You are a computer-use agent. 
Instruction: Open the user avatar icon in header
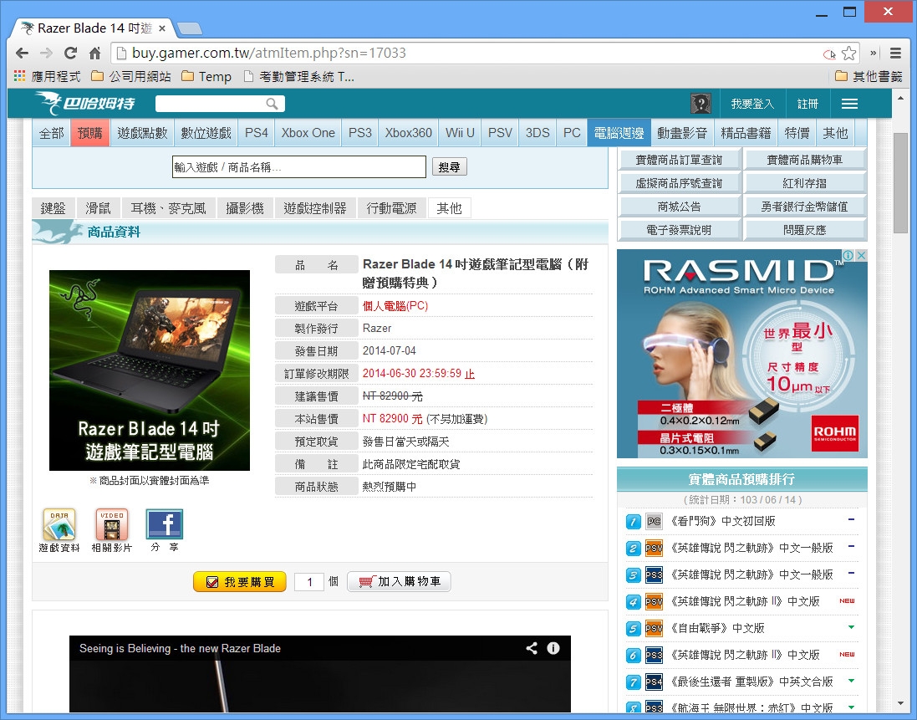(x=700, y=104)
